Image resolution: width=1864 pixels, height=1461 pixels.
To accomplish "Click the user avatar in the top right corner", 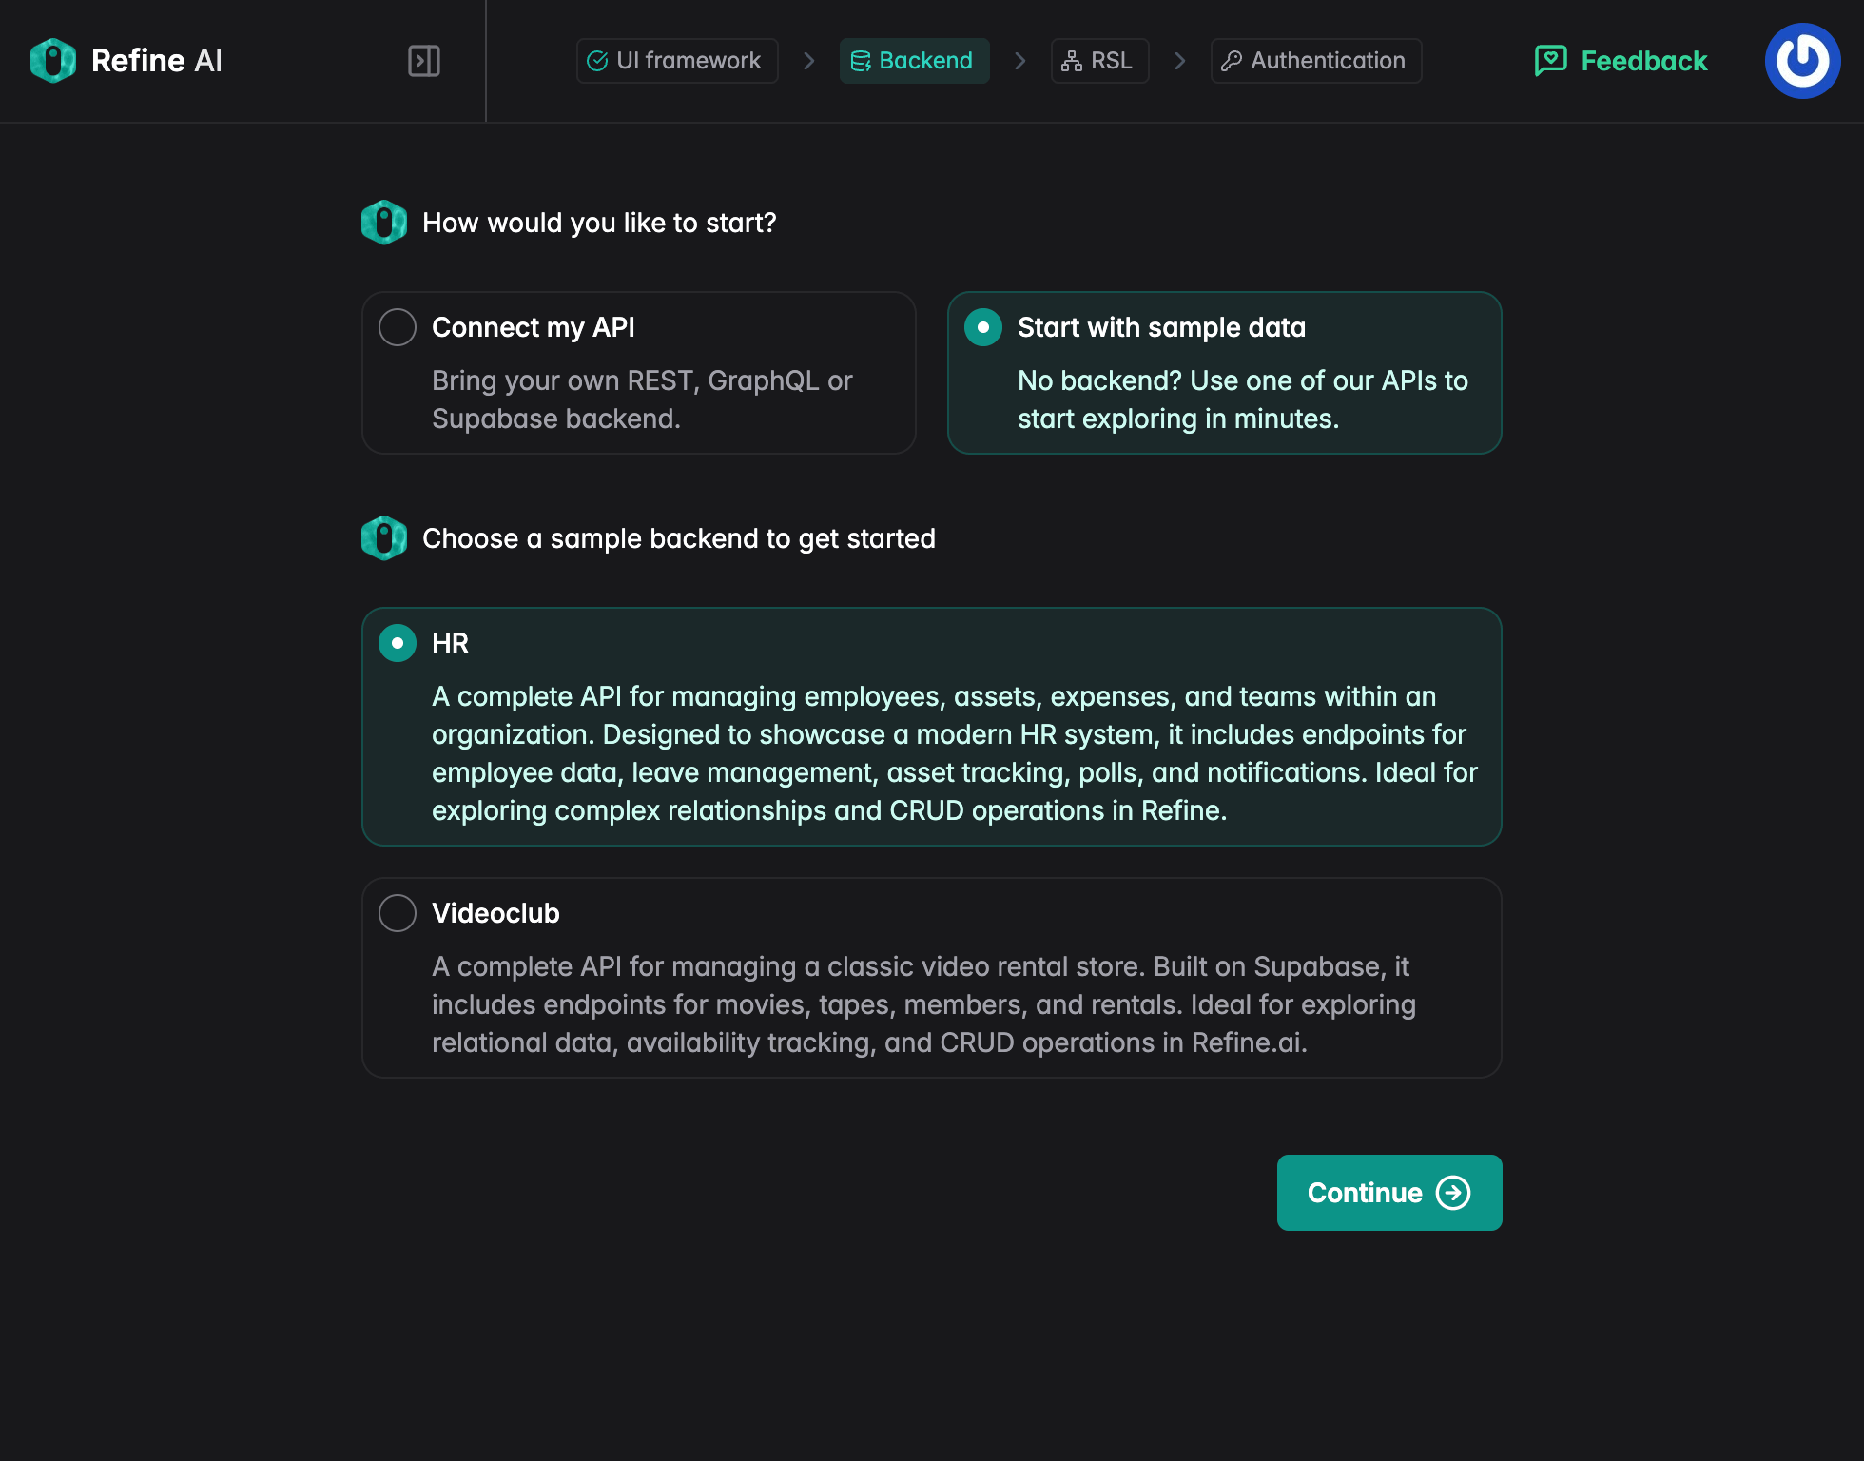I will [1802, 60].
